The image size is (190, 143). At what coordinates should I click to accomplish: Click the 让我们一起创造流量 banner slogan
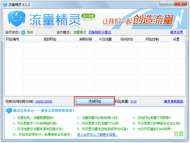pos(138,19)
